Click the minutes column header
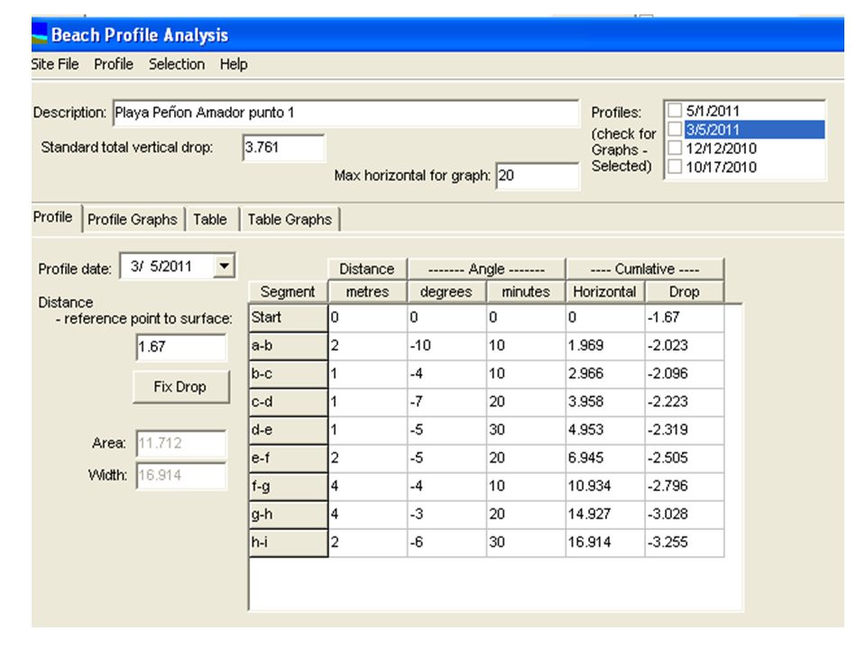The height and width of the screenshot is (649, 866). [x=526, y=291]
